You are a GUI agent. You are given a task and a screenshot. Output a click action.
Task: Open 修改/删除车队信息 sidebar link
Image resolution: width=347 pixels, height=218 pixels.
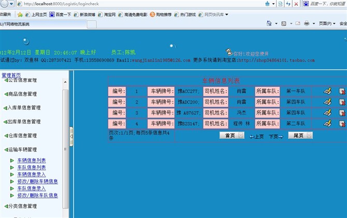point(37,196)
